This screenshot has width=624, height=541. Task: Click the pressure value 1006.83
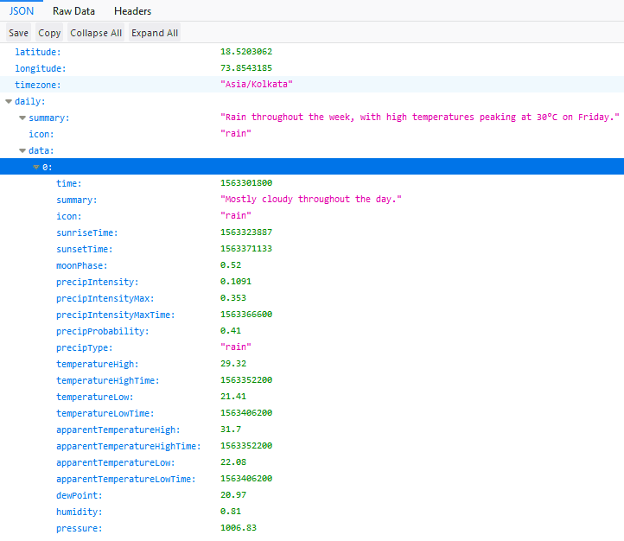click(x=239, y=528)
